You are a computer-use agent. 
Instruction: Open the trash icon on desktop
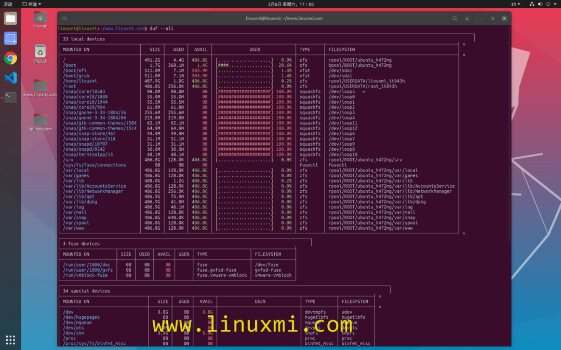[40, 54]
